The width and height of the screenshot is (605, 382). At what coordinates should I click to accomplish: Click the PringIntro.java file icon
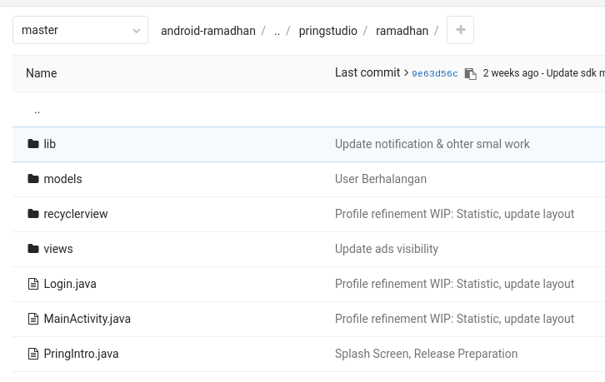tap(33, 354)
